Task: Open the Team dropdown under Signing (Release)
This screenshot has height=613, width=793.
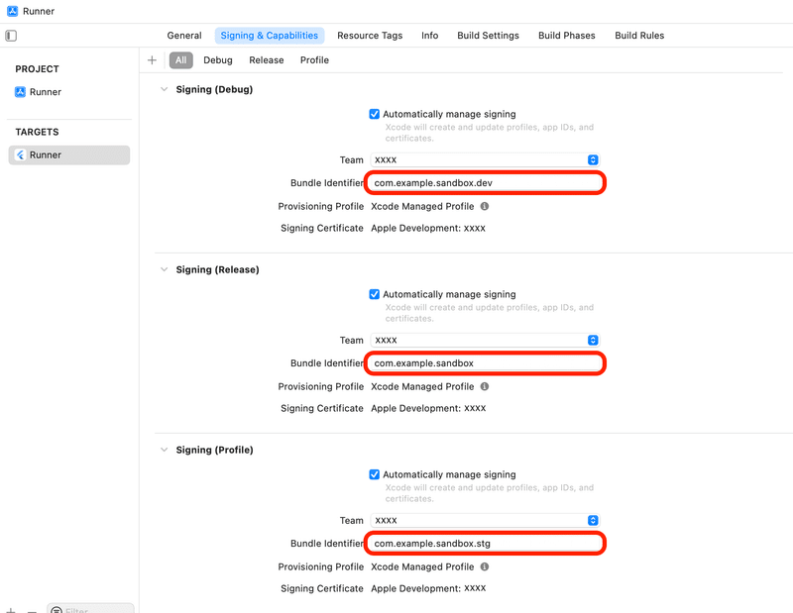Action: (x=593, y=340)
